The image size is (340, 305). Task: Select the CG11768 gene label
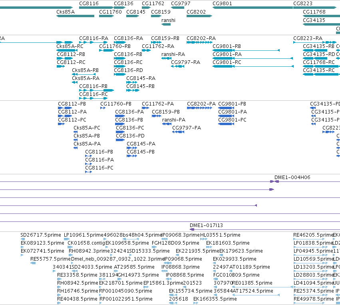click(x=314, y=12)
